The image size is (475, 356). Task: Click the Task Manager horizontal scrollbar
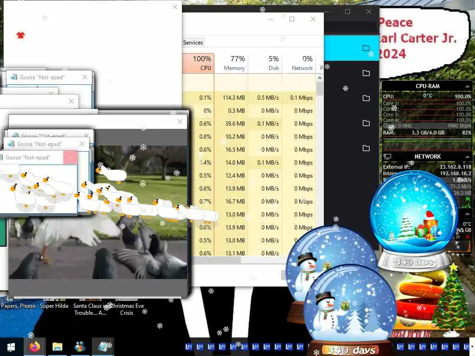(x=217, y=260)
